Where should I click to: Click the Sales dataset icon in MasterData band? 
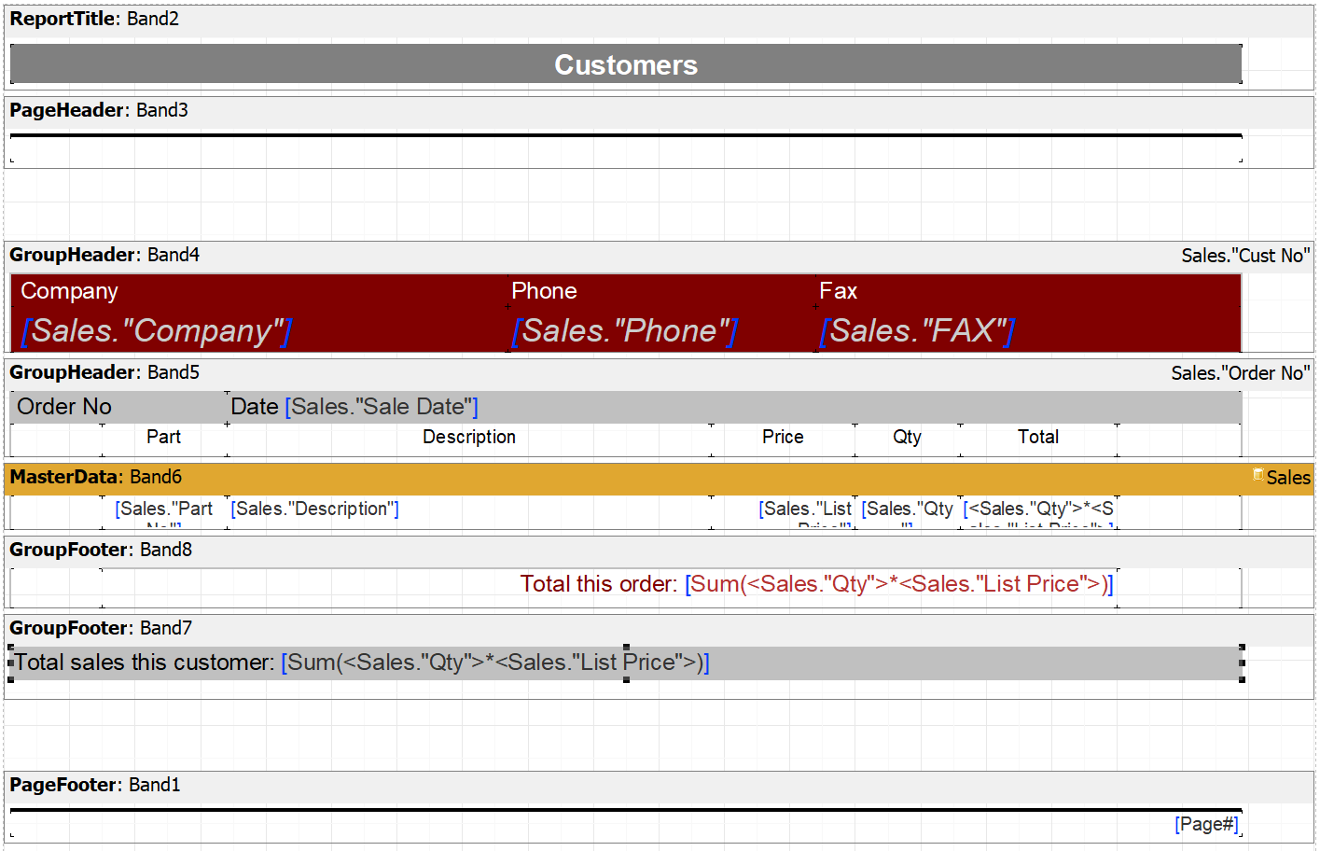click(x=1257, y=476)
